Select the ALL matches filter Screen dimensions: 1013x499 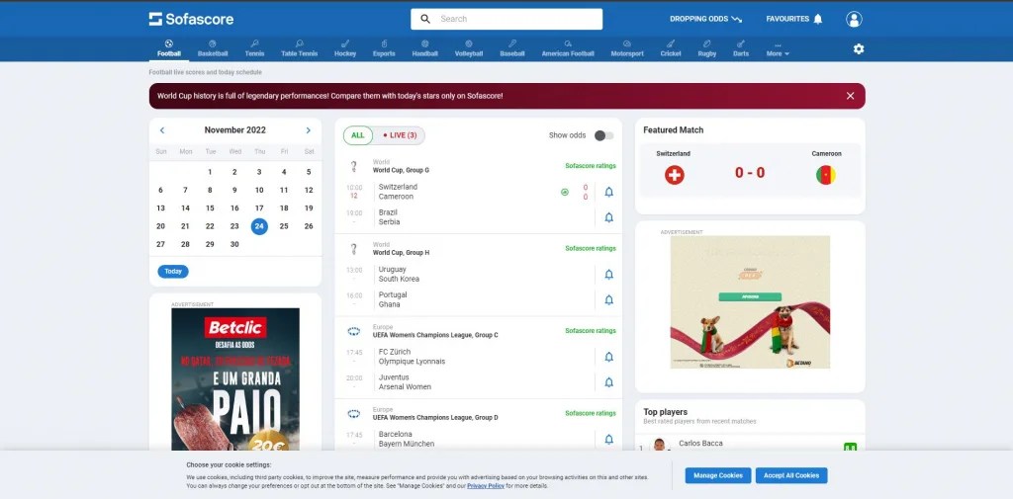358,135
